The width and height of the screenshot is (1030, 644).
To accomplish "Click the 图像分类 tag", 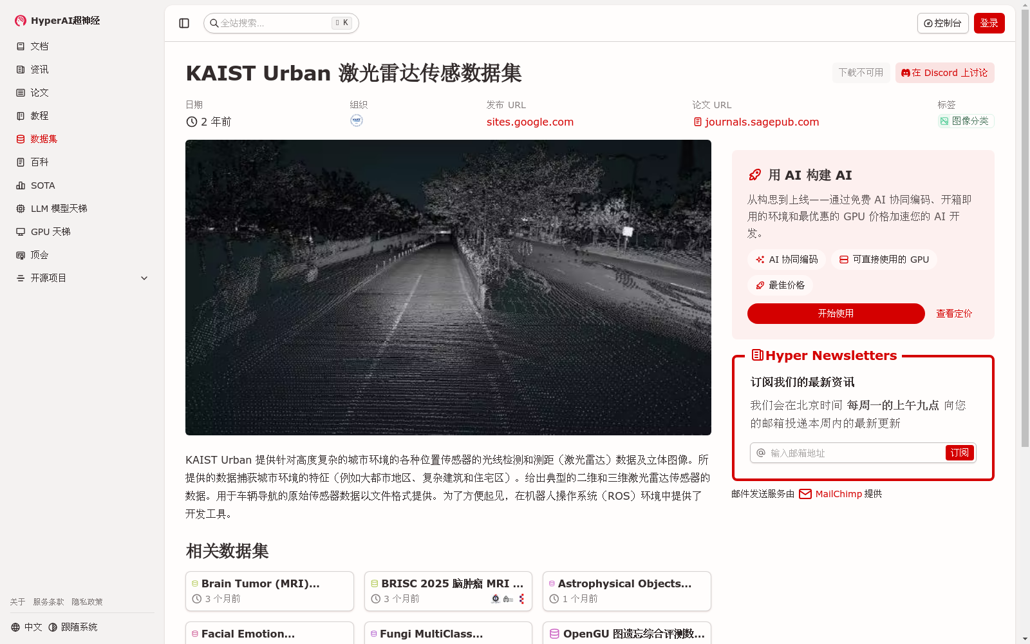I will pos(966,121).
